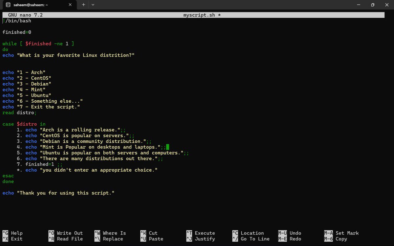Click the "Debian is a community distribution." line
This screenshot has height=246, width=394.
(84, 141)
